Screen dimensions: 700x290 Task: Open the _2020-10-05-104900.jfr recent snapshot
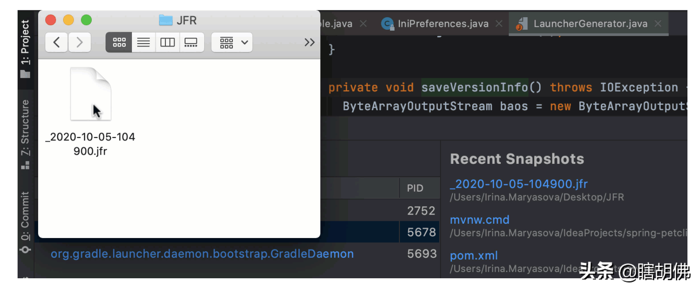[519, 184]
